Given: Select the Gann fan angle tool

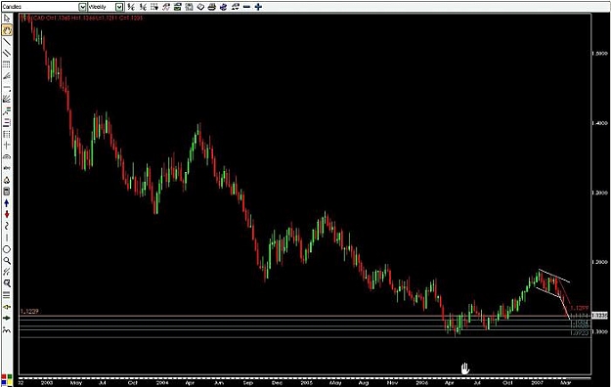Looking at the screenshot, I should (7, 76).
